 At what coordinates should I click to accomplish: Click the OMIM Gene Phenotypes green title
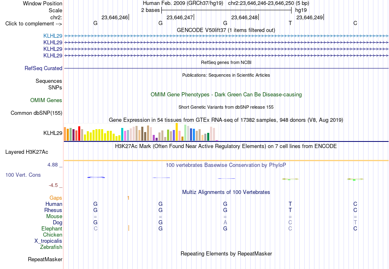coord(226,94)
